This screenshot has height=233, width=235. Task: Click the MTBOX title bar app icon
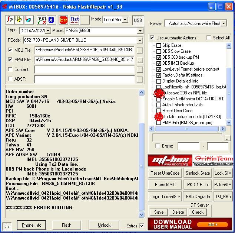click(x=4, y=7)
